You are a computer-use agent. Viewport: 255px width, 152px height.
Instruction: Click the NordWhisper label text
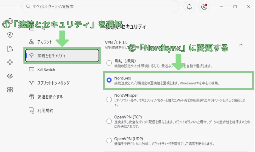pyautogui.click(x=126, y=95)
